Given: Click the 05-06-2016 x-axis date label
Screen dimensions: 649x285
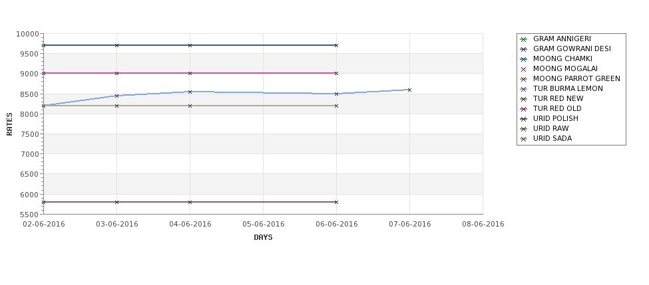Looking at the screenshot, I should click(x=263, y=225).
